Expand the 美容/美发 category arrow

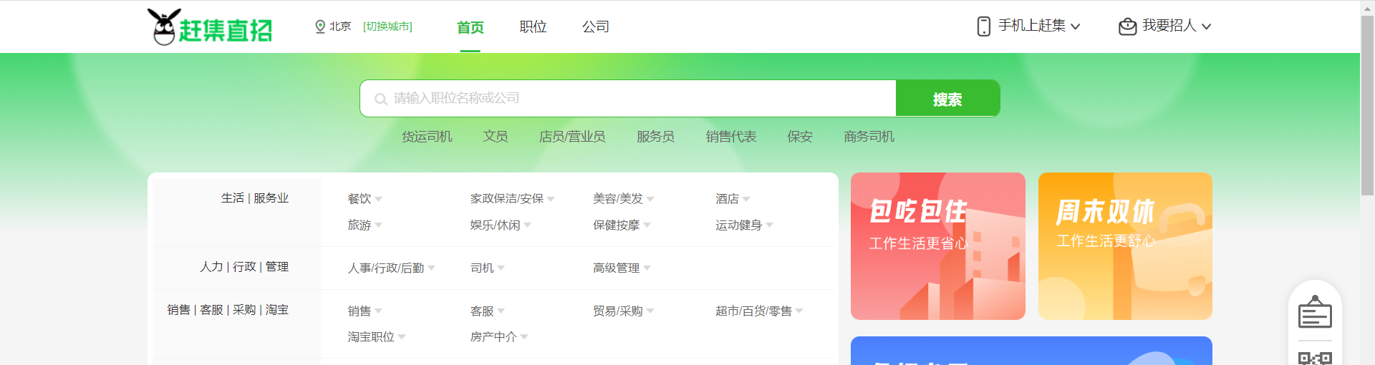coord(650,199)
